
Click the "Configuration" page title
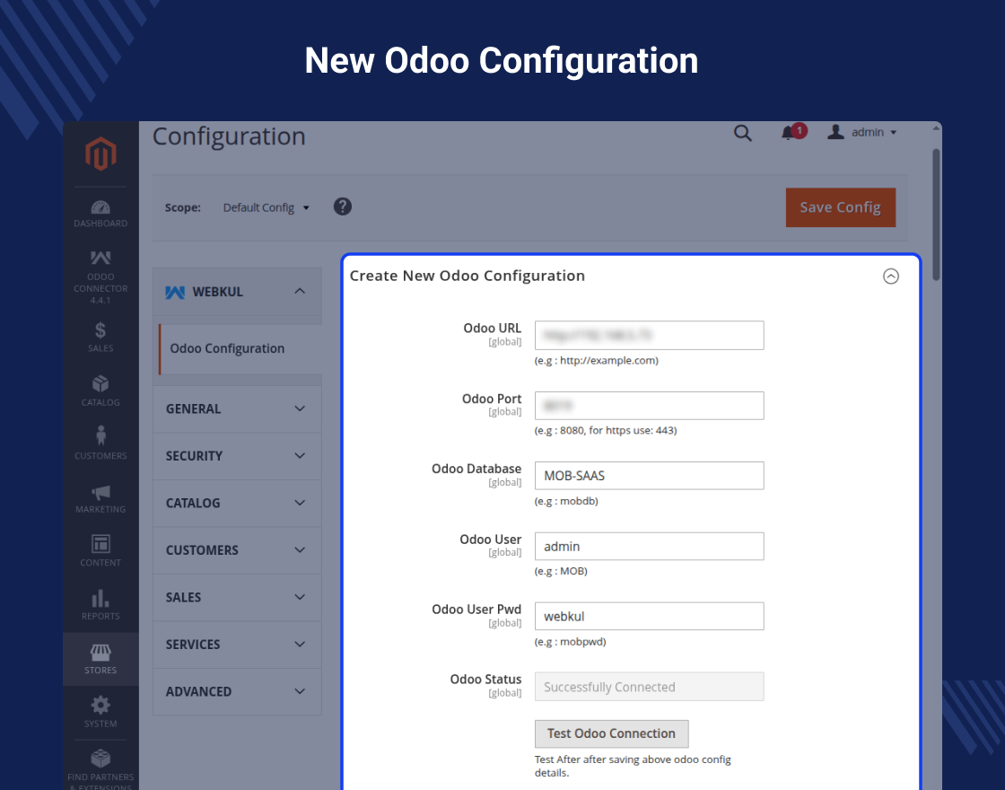(x=229, y=136)
